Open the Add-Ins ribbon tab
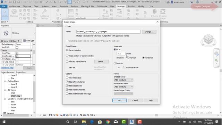The height and width of the screenshot is (125, 222). tap(131, 6)
